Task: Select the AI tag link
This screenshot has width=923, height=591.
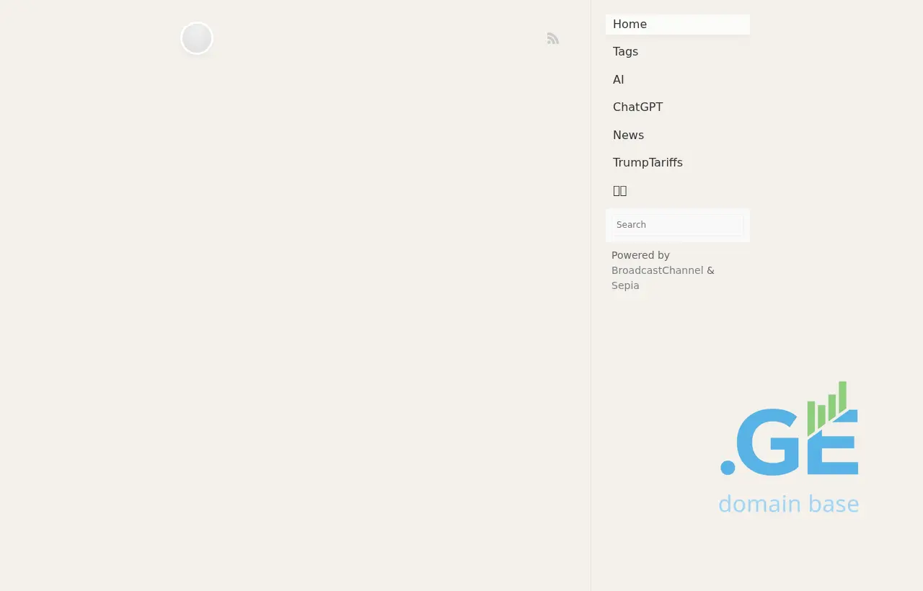Action: (x=618, y=80)
